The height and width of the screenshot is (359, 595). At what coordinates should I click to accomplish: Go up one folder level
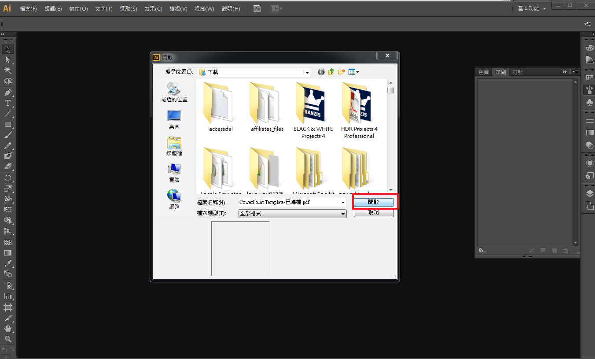(x=331, y=72)
